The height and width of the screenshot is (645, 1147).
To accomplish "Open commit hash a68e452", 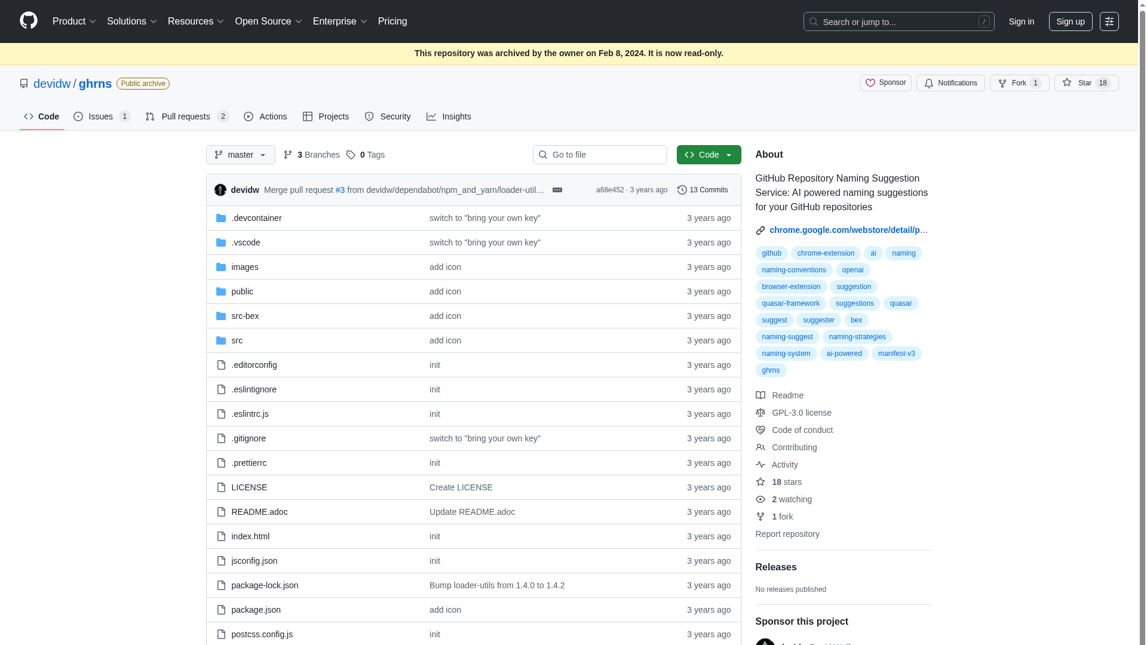I will tap(609, 190).
